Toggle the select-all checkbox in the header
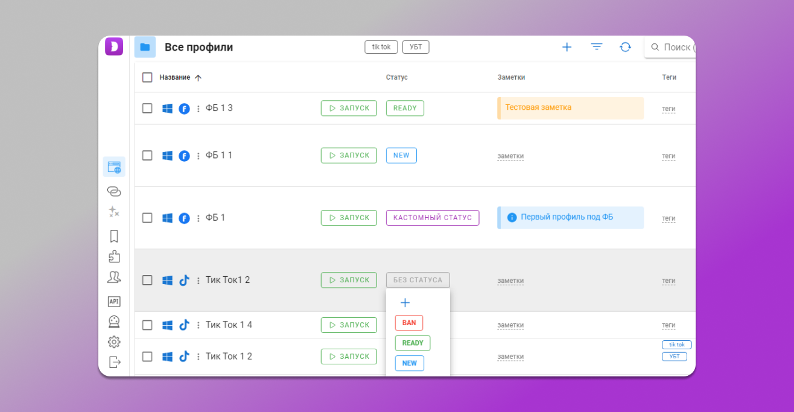Image resolution: width=794 pixels, height=412 pixels. pos(147,77)
